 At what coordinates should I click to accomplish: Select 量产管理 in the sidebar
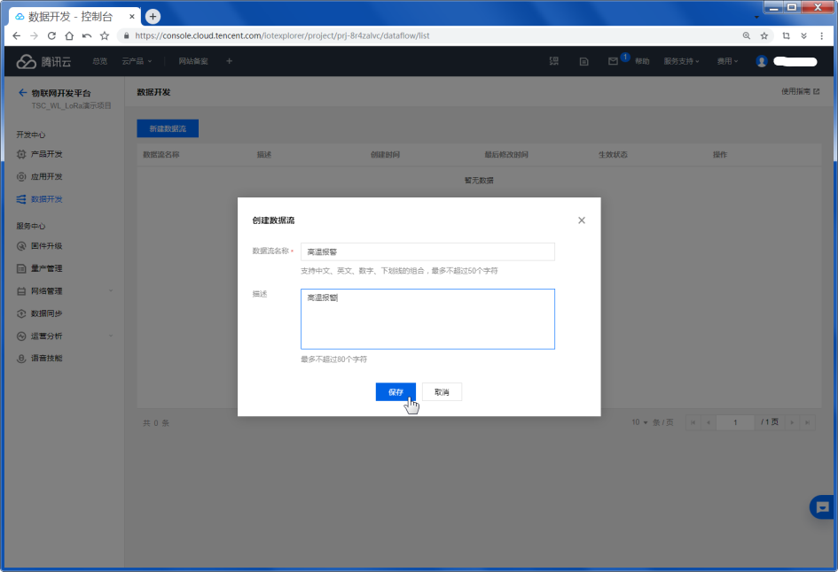(46, 268)
